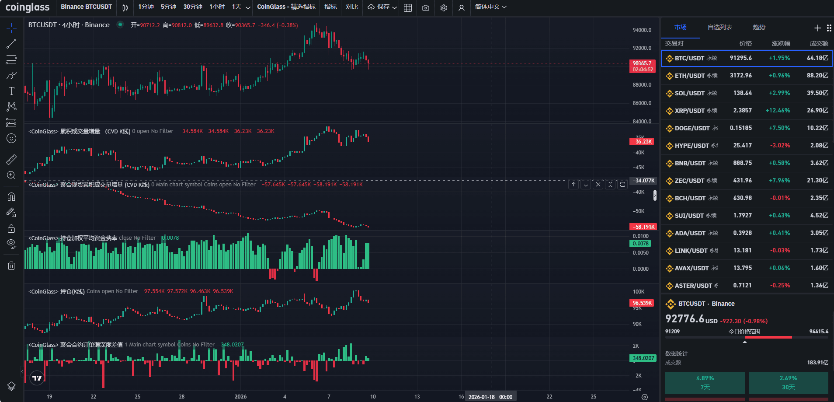Delete drawings using the trash icon

tap(11, 265)
